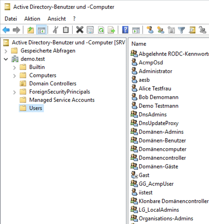Click the Administrator user icon
This screenshot has width=209, height=224.
point(134,71)
